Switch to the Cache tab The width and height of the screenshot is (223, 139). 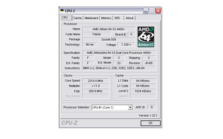[x=78, y=18]
